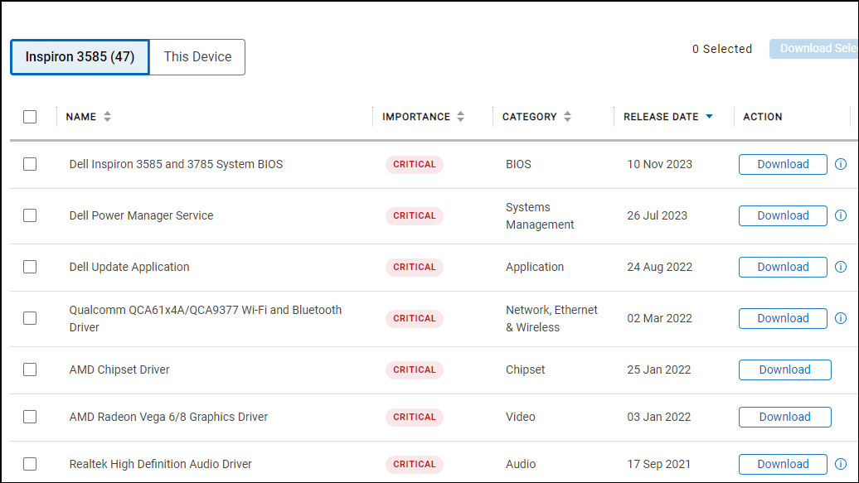Viewport: 859px width, 483px height.
Task: Select all drivers using the header checkbox
Action: (x=30, y=117)
